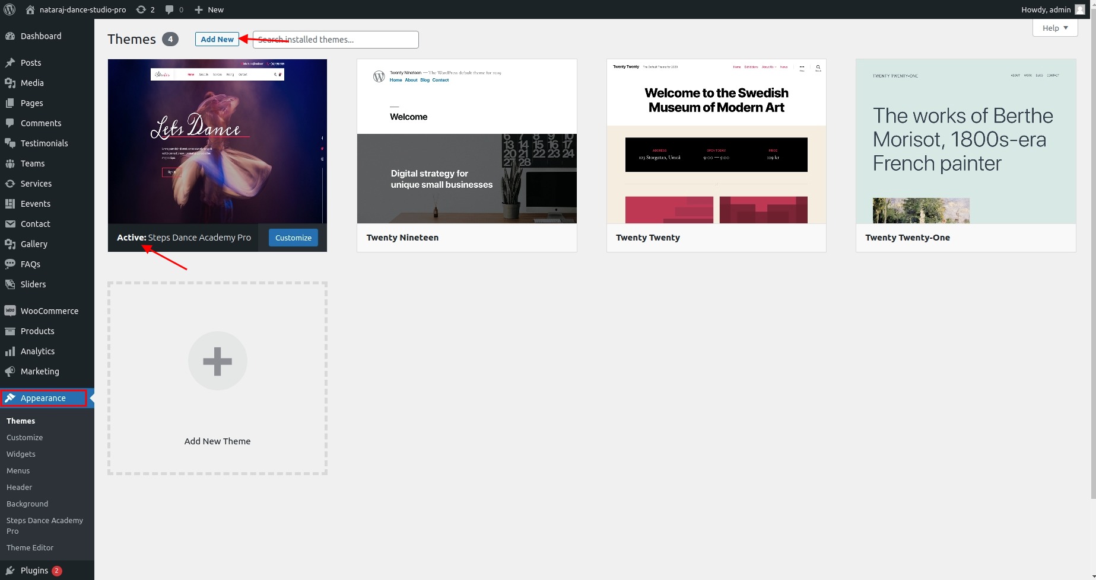Click the Comments bubble icon in sidebar
The image size is (1096, 580).
point(10,123)
